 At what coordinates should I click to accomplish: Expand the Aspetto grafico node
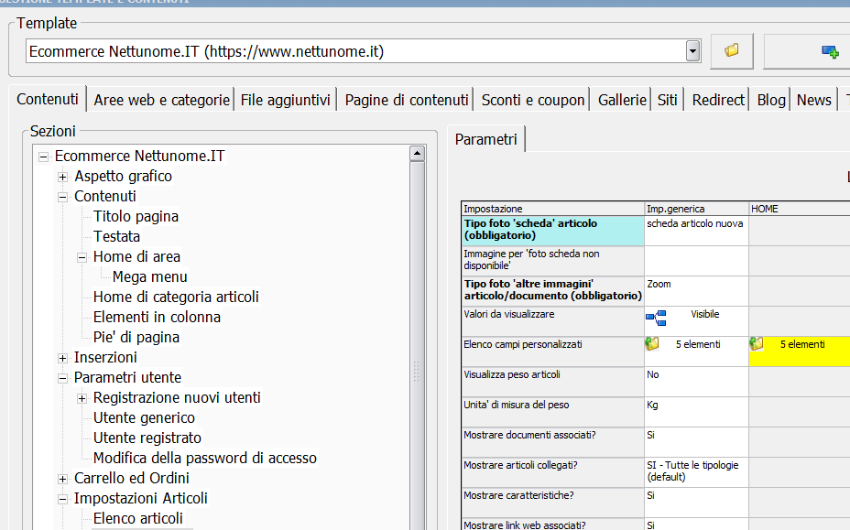click(63, 178)
